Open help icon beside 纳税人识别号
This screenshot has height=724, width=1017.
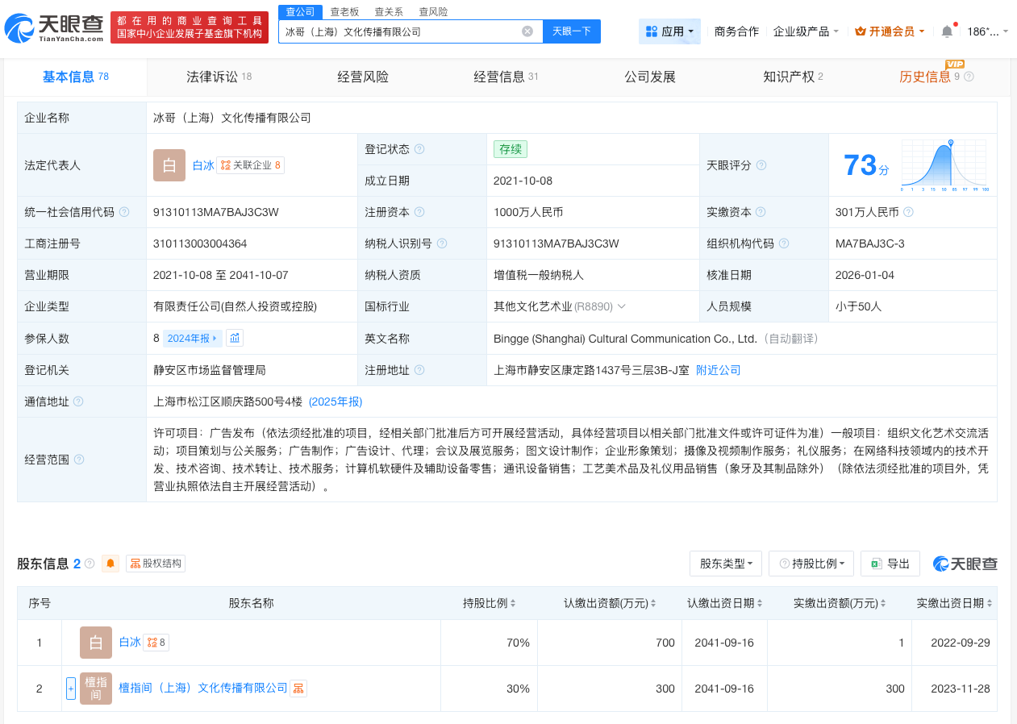442,243
